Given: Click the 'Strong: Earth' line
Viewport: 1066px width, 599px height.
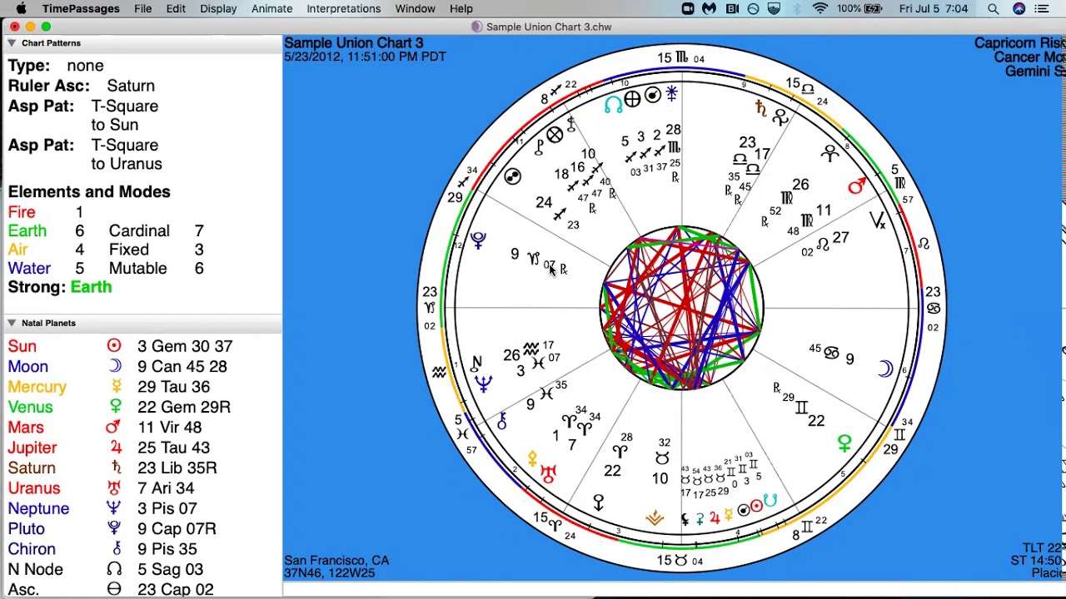Looking at the screenshot, I should (x=60, y=287).
